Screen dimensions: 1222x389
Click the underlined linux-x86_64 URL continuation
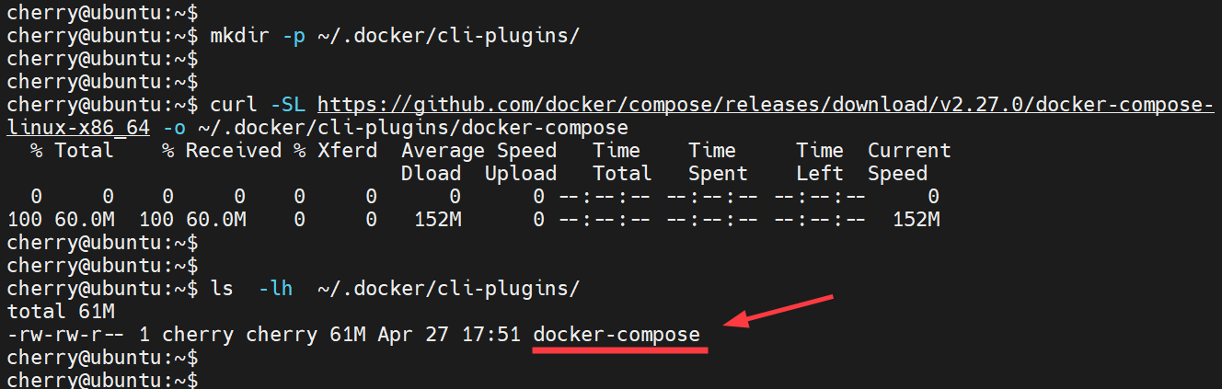(77, 128)
